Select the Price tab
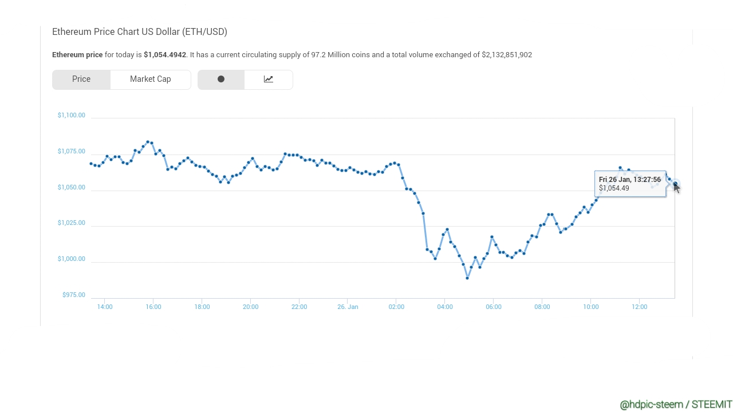The image size is (733, 412). coord(81,80)
